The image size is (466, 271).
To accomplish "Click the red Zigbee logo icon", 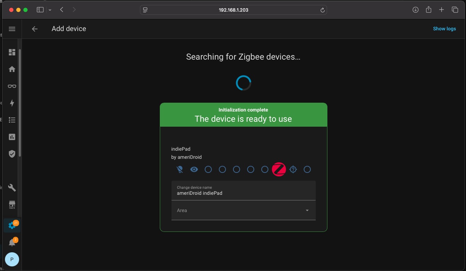I will coord(279,169).
